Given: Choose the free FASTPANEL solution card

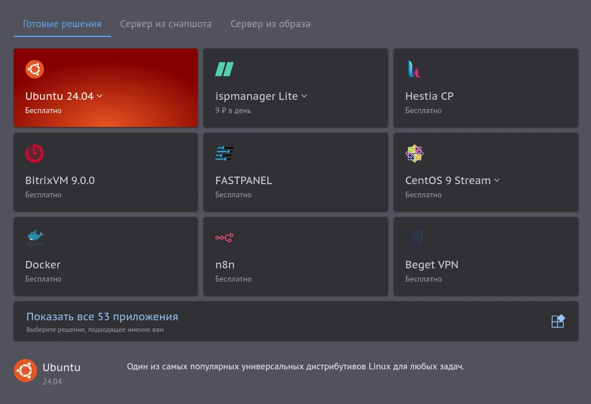Looking at the screenshot, I should click(295, 172).
